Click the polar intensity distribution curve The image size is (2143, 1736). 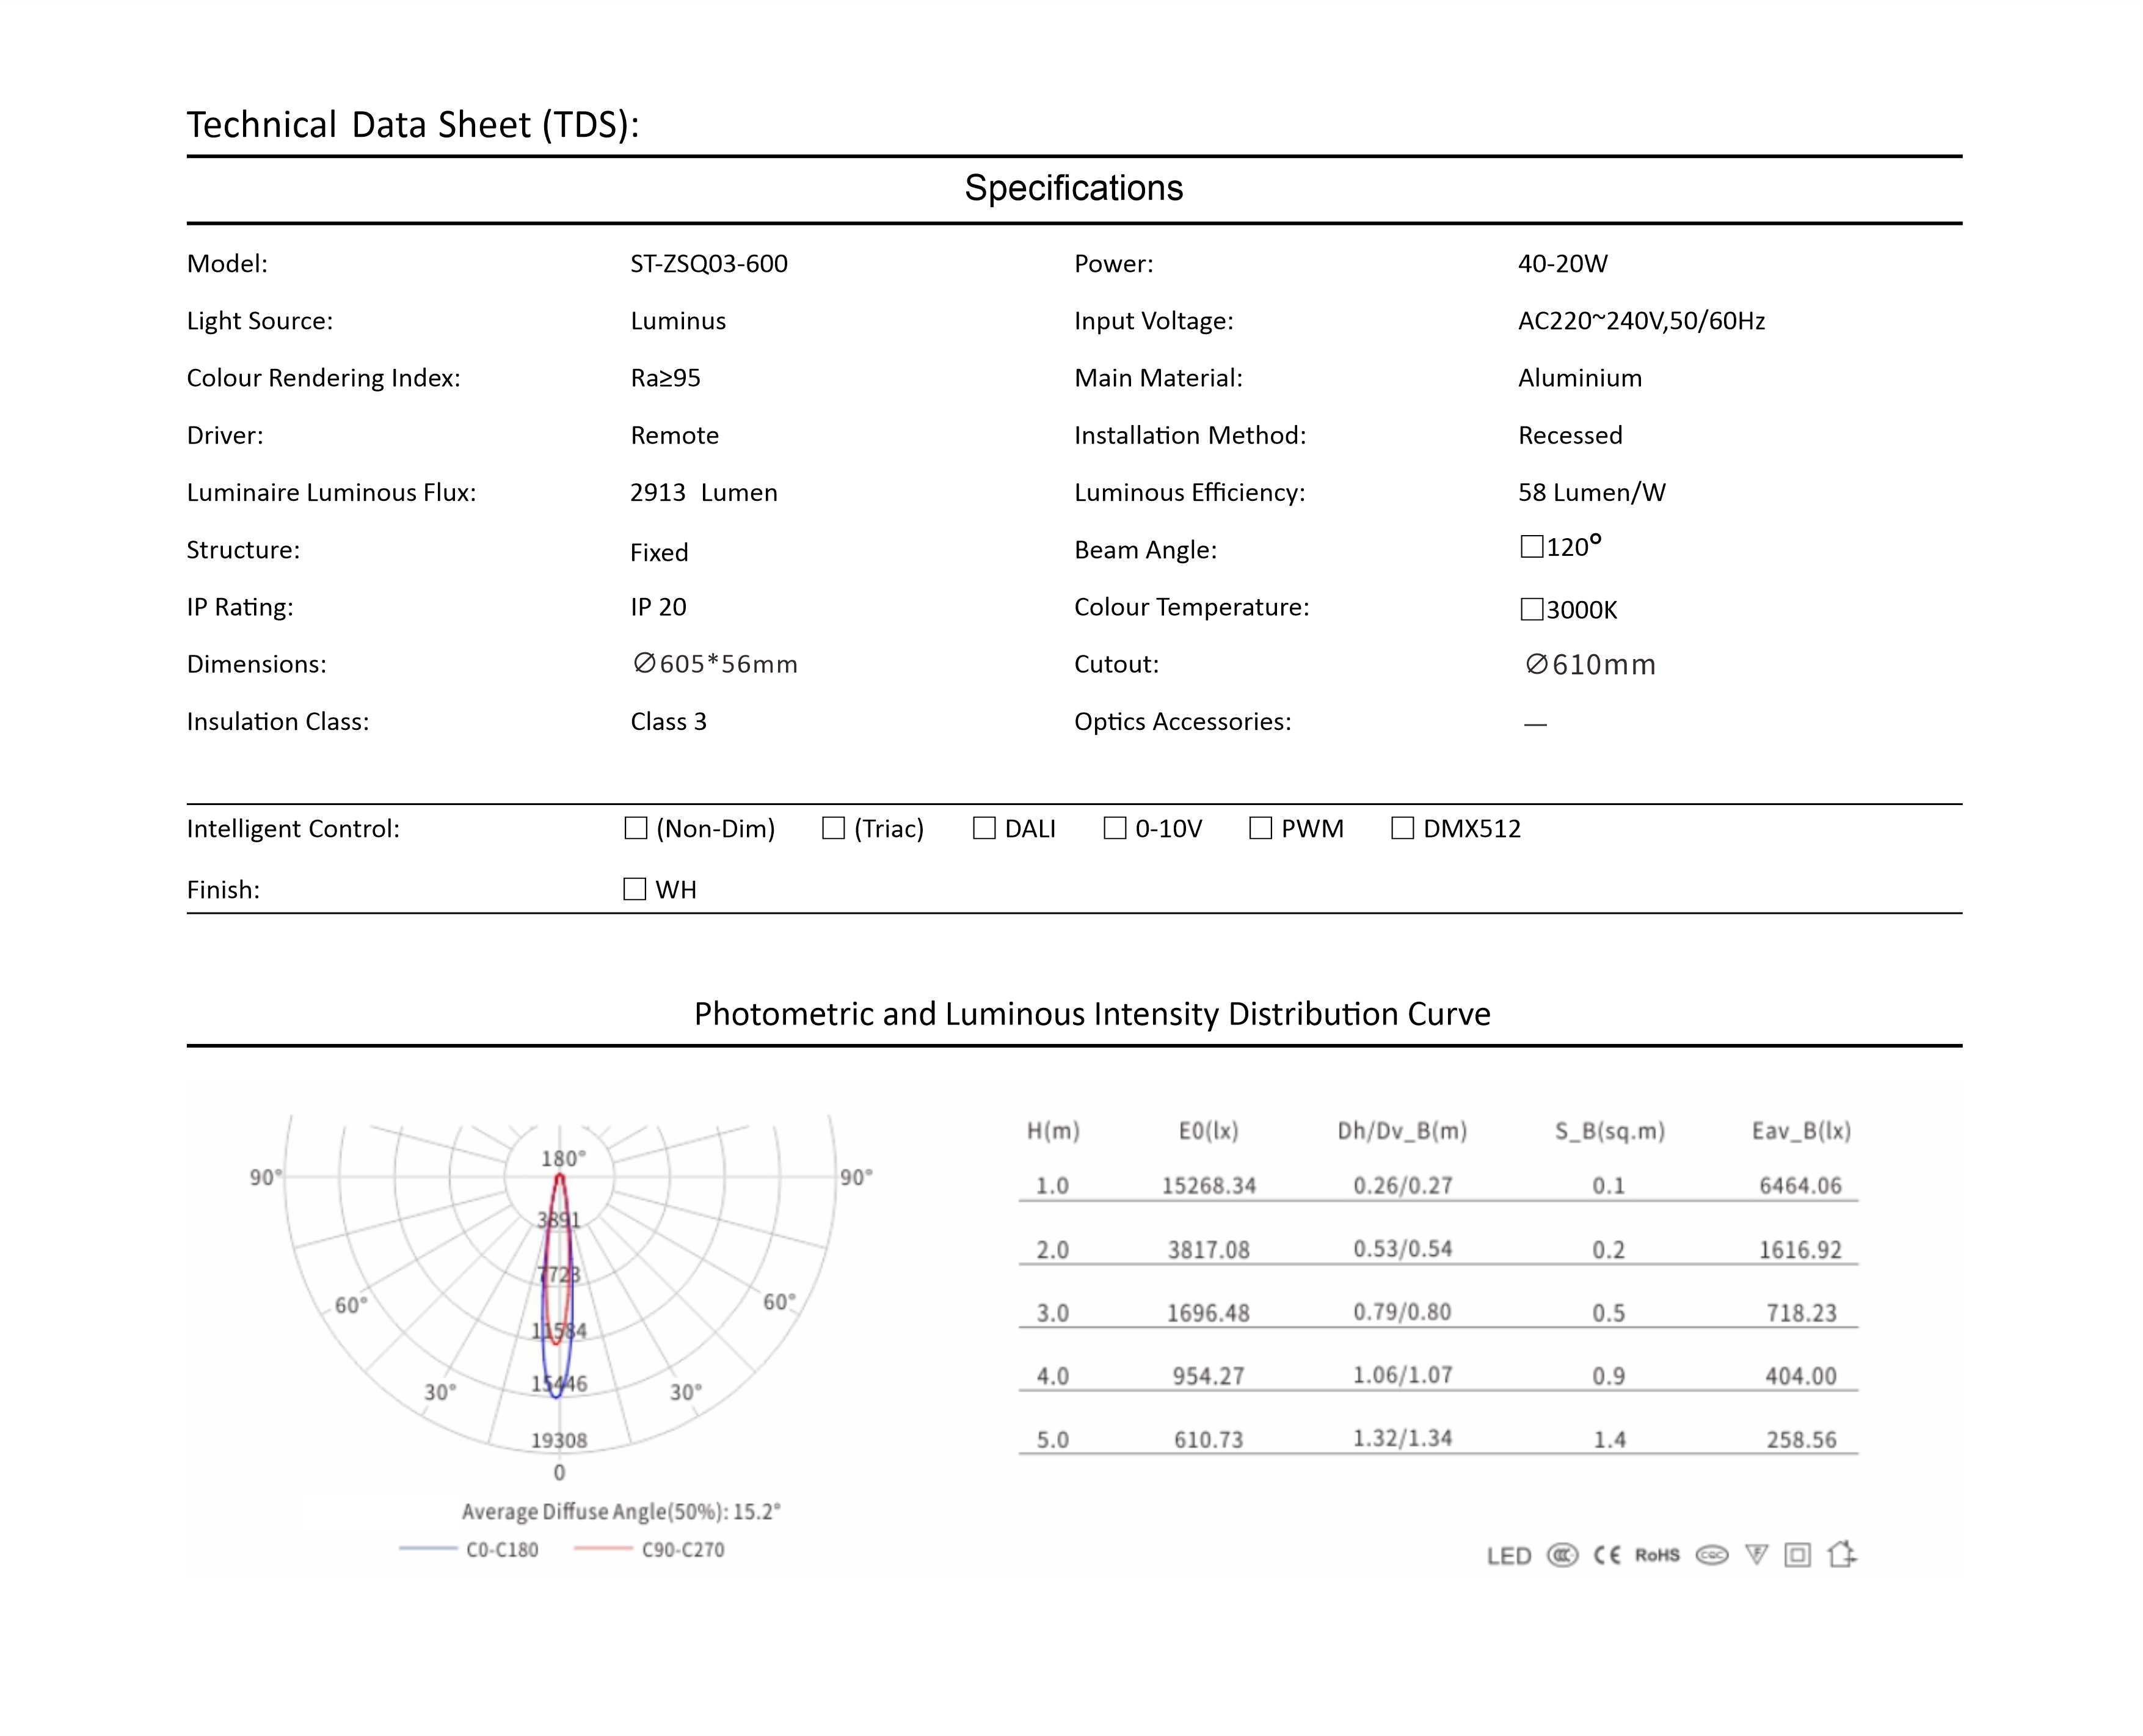pyautogui.click(x=558, y=1290)
